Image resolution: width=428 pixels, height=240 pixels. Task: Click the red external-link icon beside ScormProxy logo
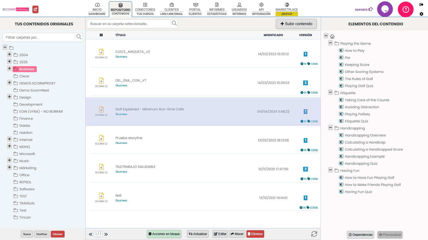[x=35, y=9]
